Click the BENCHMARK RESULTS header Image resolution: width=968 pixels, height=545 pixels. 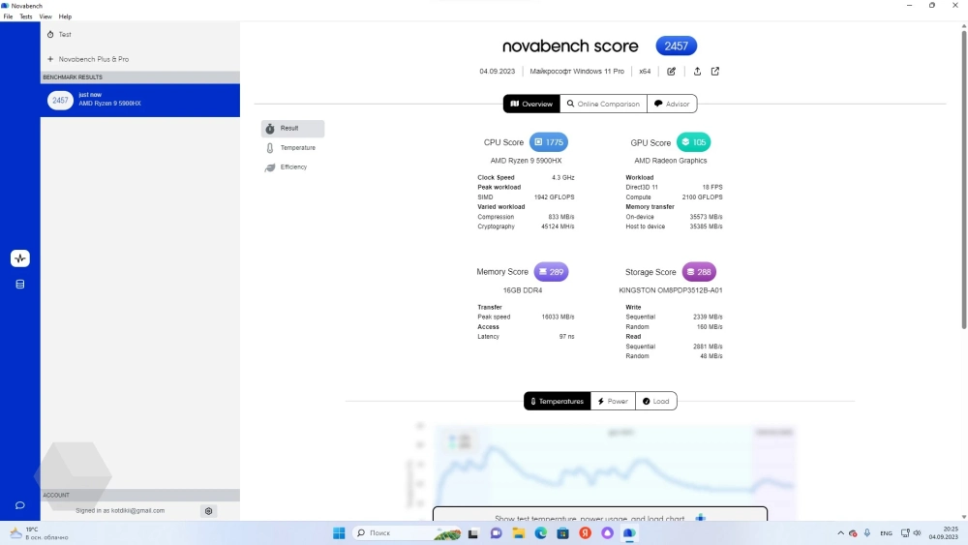click(x=140, y=77)
